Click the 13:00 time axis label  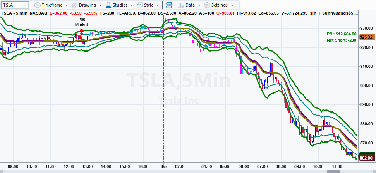pos(88,166)
